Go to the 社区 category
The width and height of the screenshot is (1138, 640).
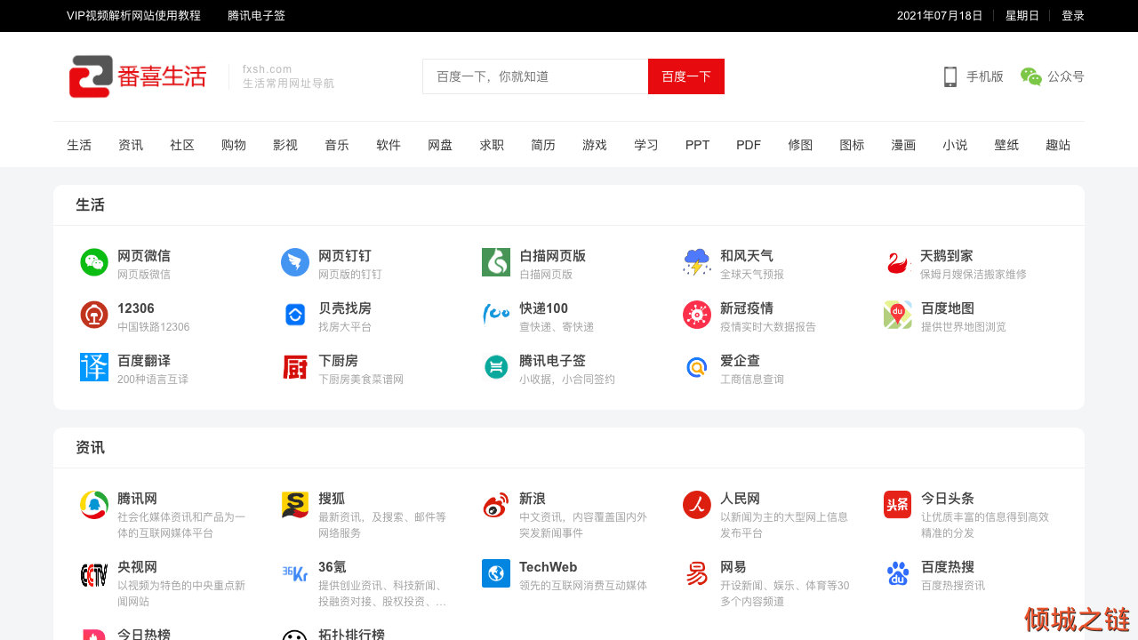tap(182, 145)
